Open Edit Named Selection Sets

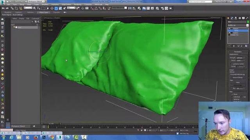pyautogui.click(x=109, y=8)
